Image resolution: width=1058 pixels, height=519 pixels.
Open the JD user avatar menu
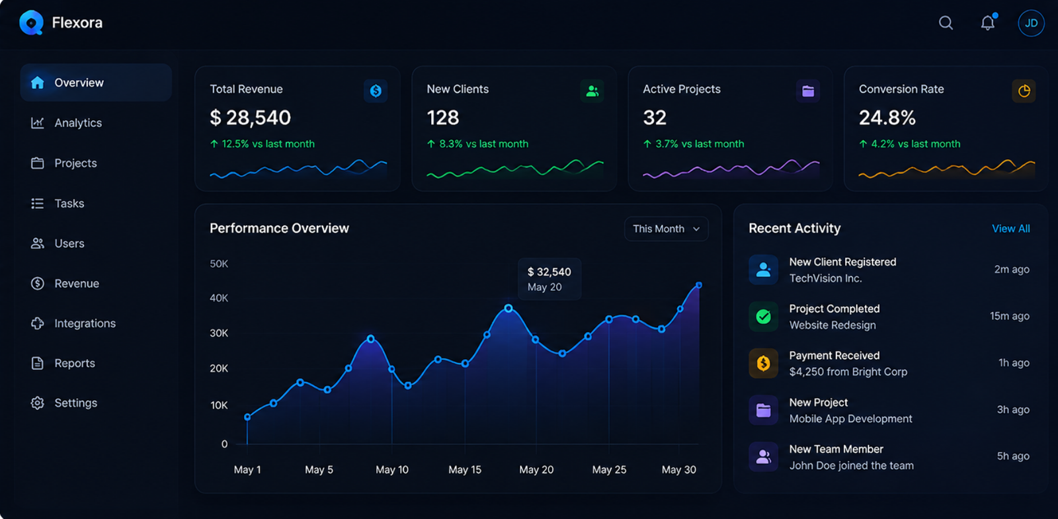1031,23
